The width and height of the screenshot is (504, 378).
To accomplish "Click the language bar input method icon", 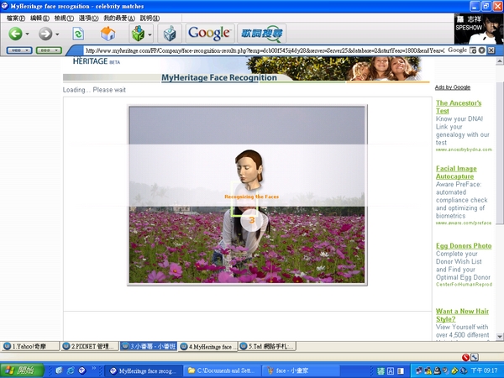I will pos(381,371).
